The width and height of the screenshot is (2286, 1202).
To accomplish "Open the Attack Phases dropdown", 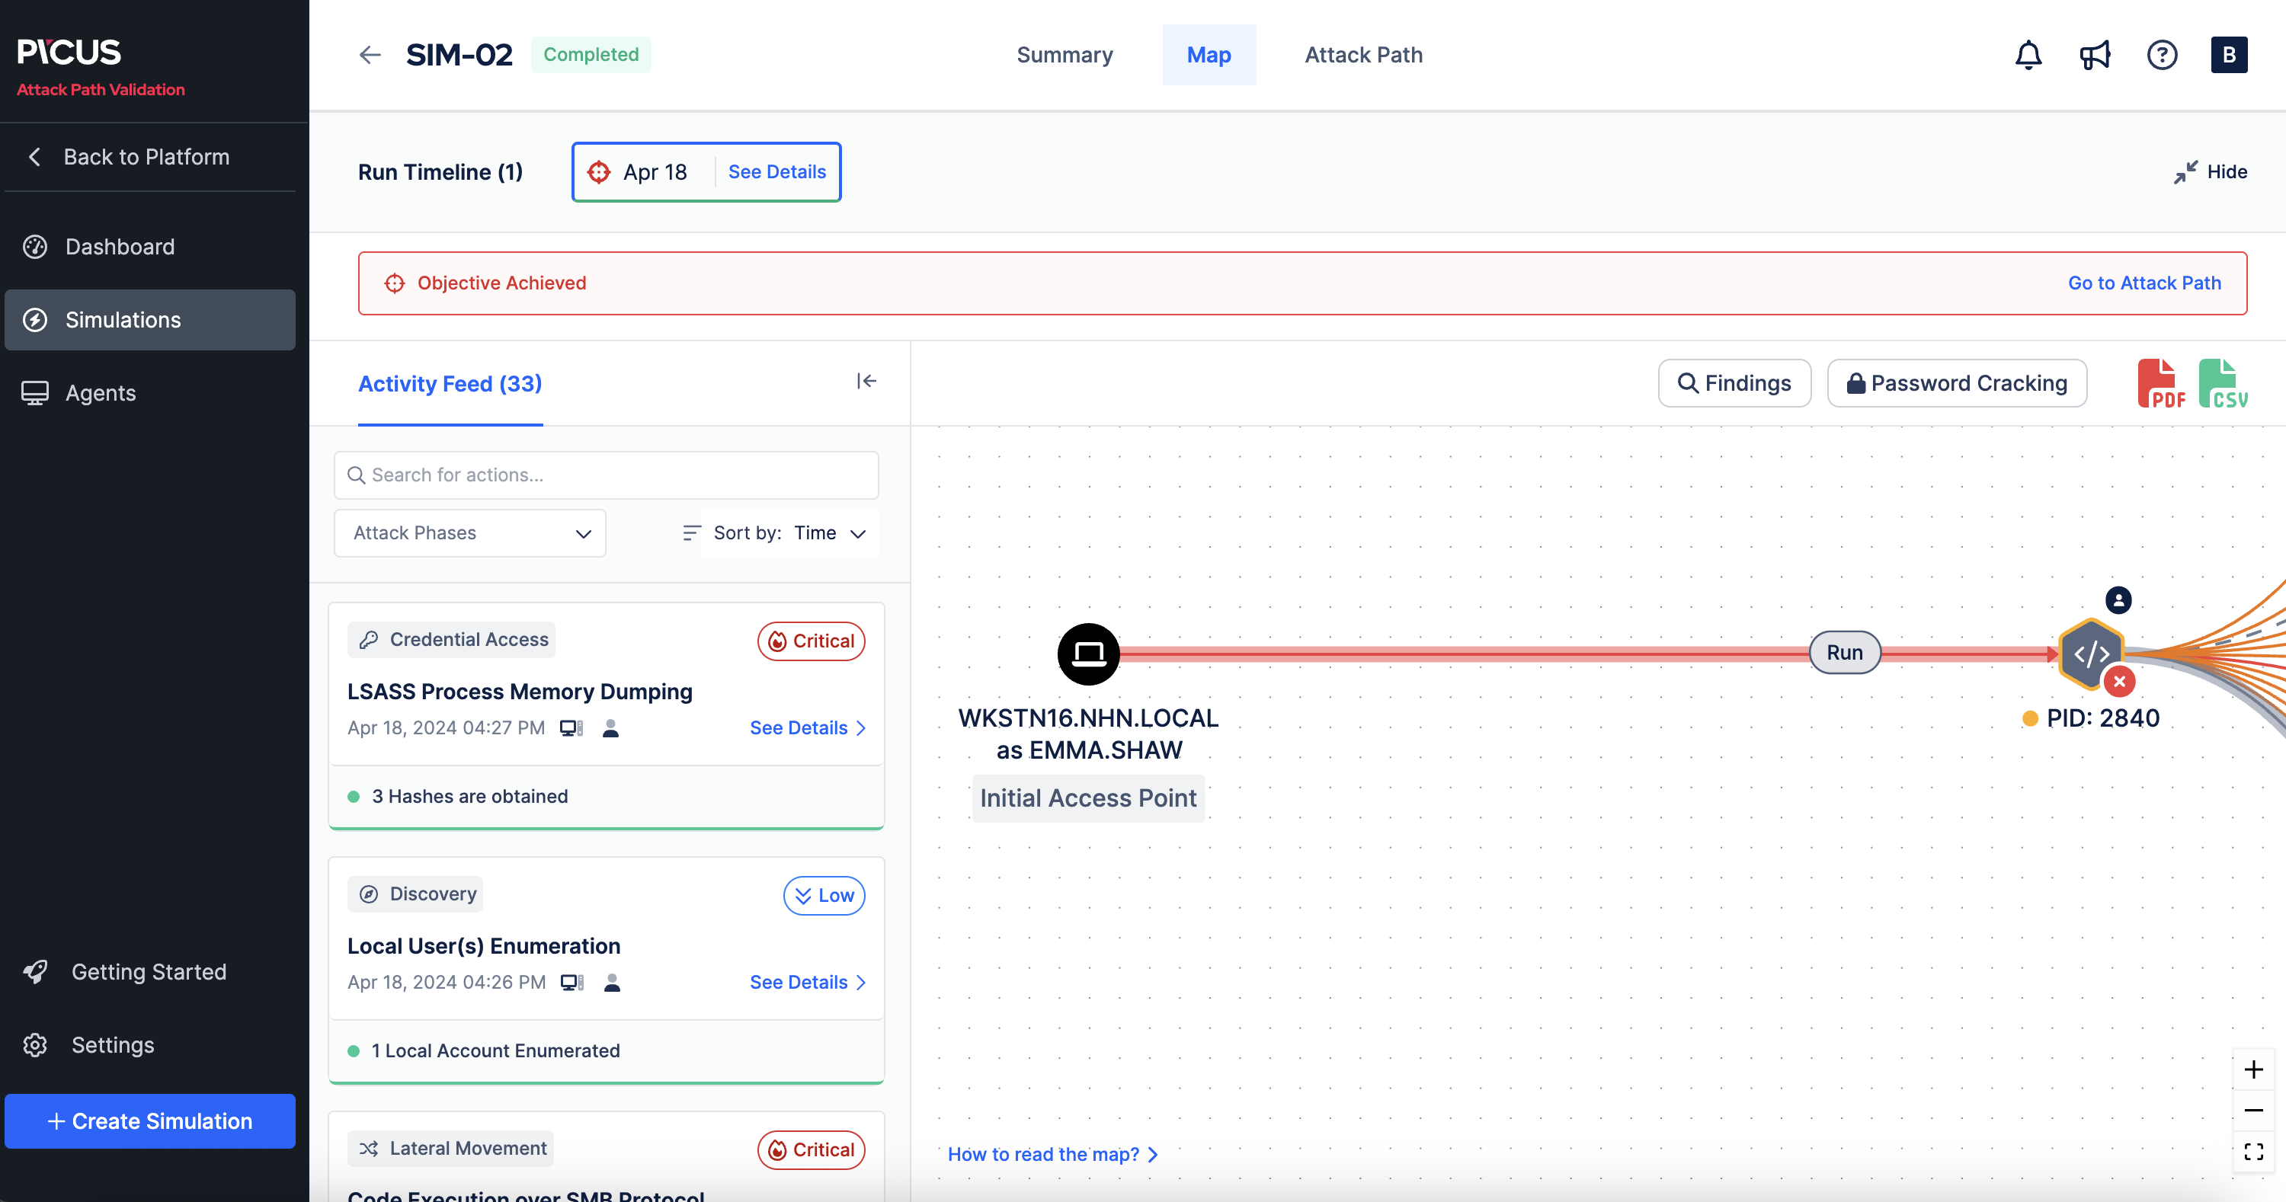I will click(469, 533).
